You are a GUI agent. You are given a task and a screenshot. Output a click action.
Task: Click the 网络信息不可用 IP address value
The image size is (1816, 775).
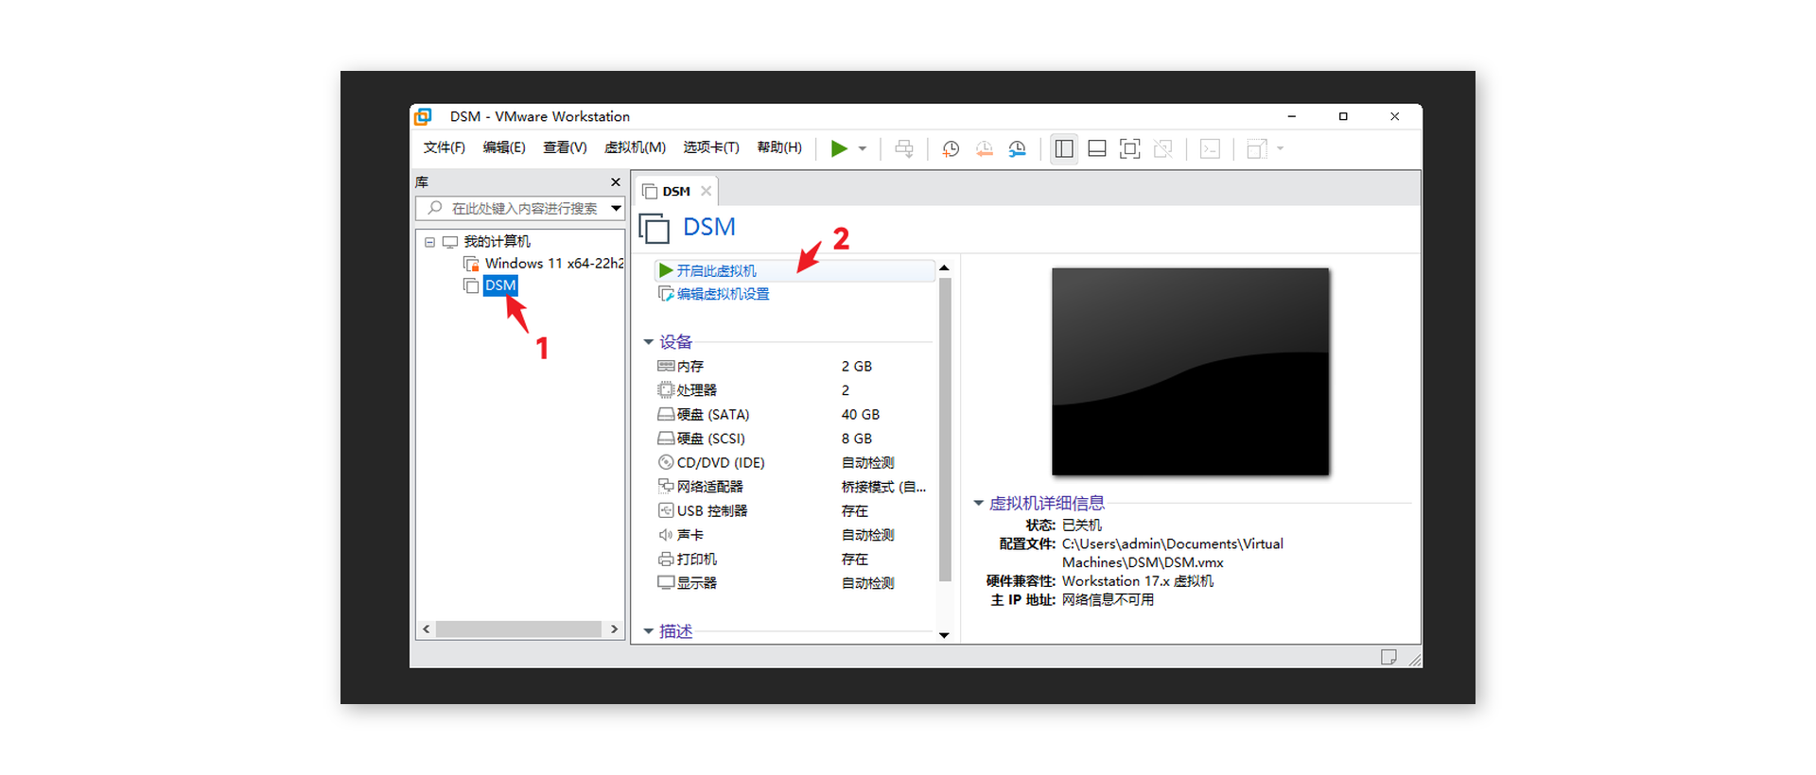pyautogui.click(x=1108, y=600)
